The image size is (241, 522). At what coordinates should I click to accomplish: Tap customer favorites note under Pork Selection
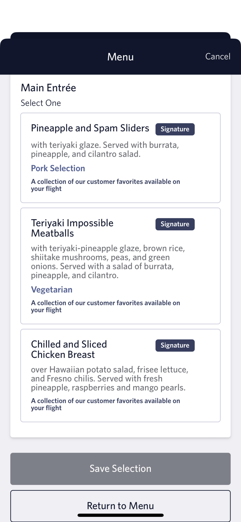pos(105,185)
